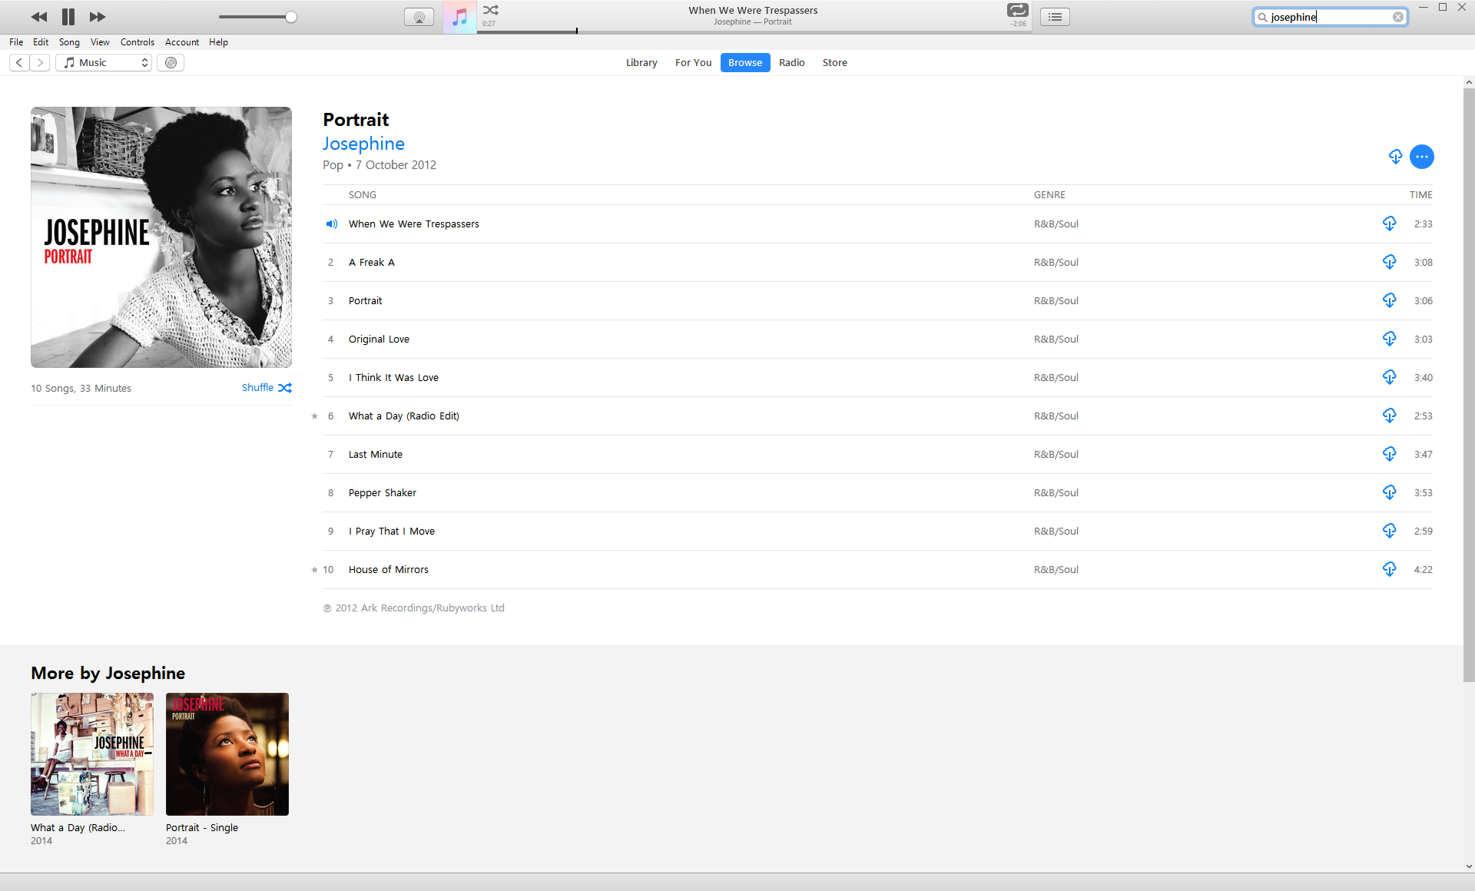Screen dimensions: 1475x891
Task: Go forward to the next page
Action: point(40,63)
